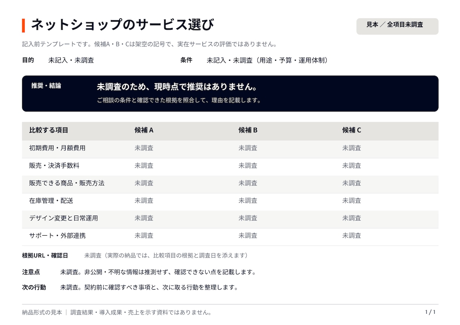Screen dimensions: 460x325
Task: Click the 在庫管理・配送 row label
Action: (x=51, y=201)
